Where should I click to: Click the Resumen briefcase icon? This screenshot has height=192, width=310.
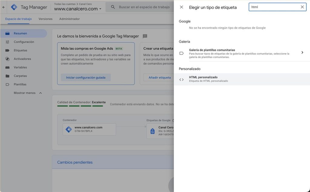coord(7,33)
